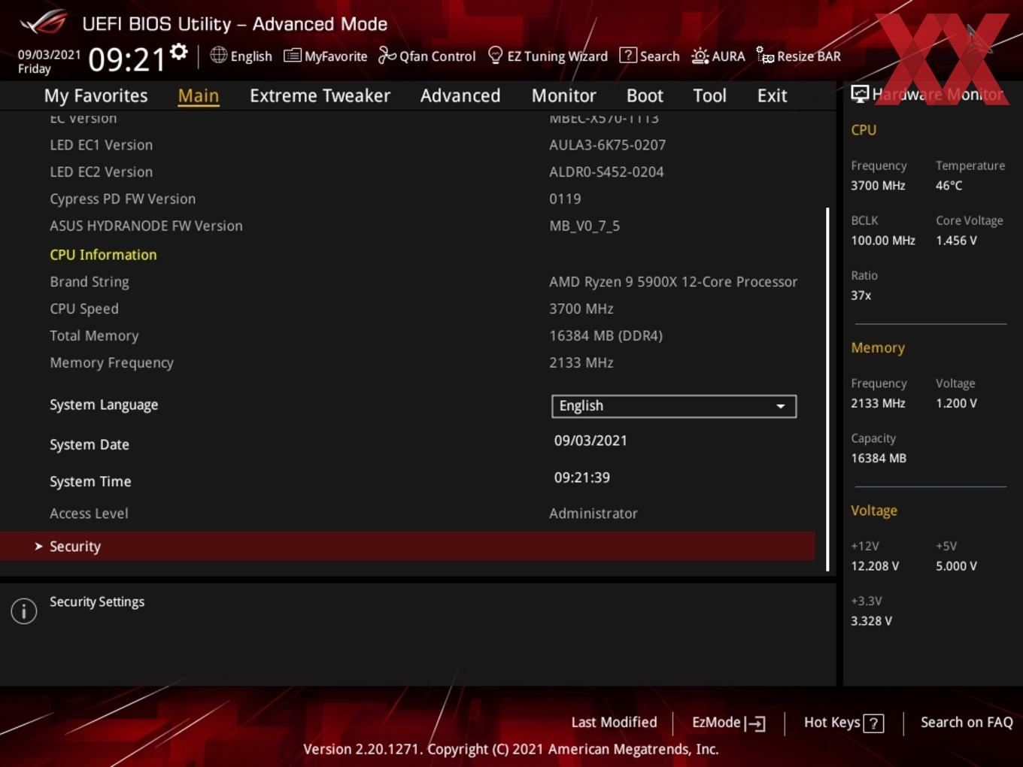Click Hardware Monitor screen icon
Image resolution: width=1023 pixels, height=767 pixels.
pos(860,93)
